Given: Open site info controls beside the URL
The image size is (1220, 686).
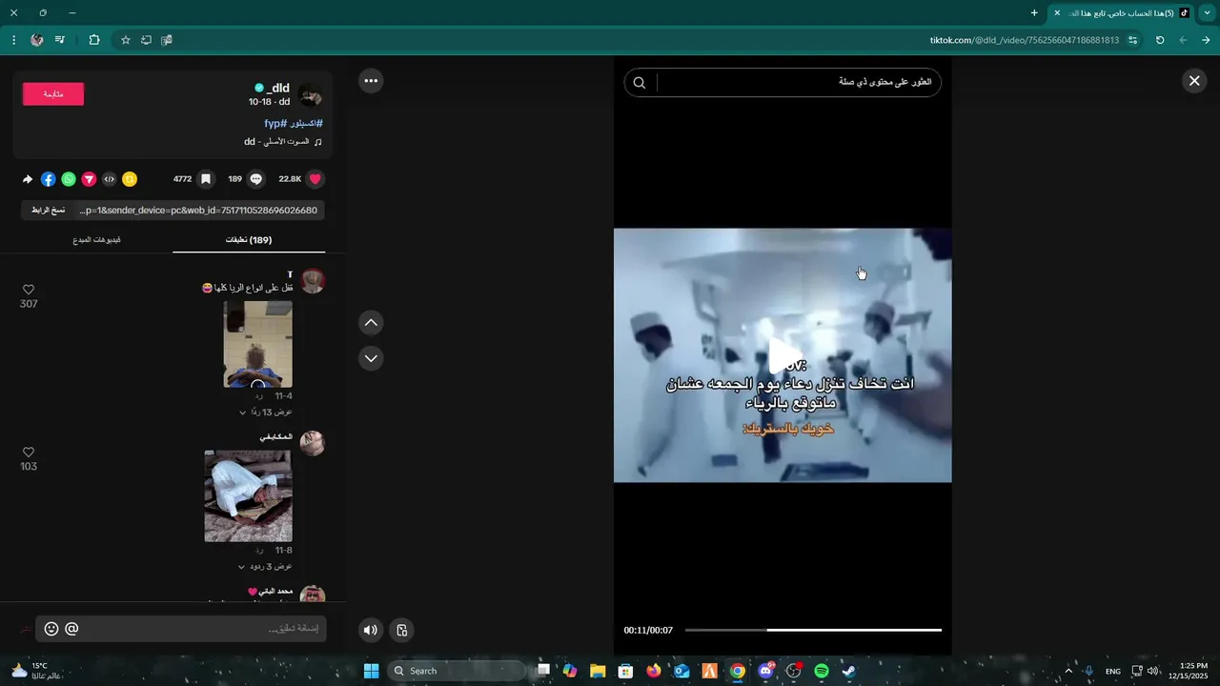Looking at the screenshot, I should click(1132, 40).
